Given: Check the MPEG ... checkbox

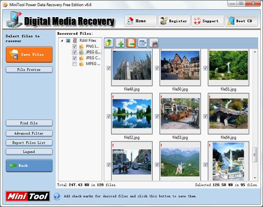Looking at the screenshot, I should 74,64.
